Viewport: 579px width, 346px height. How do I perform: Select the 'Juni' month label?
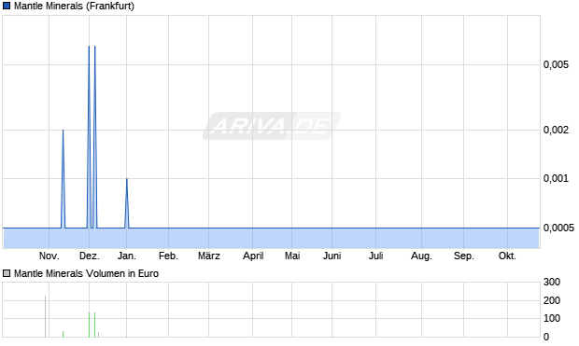[x=332, y=256]
